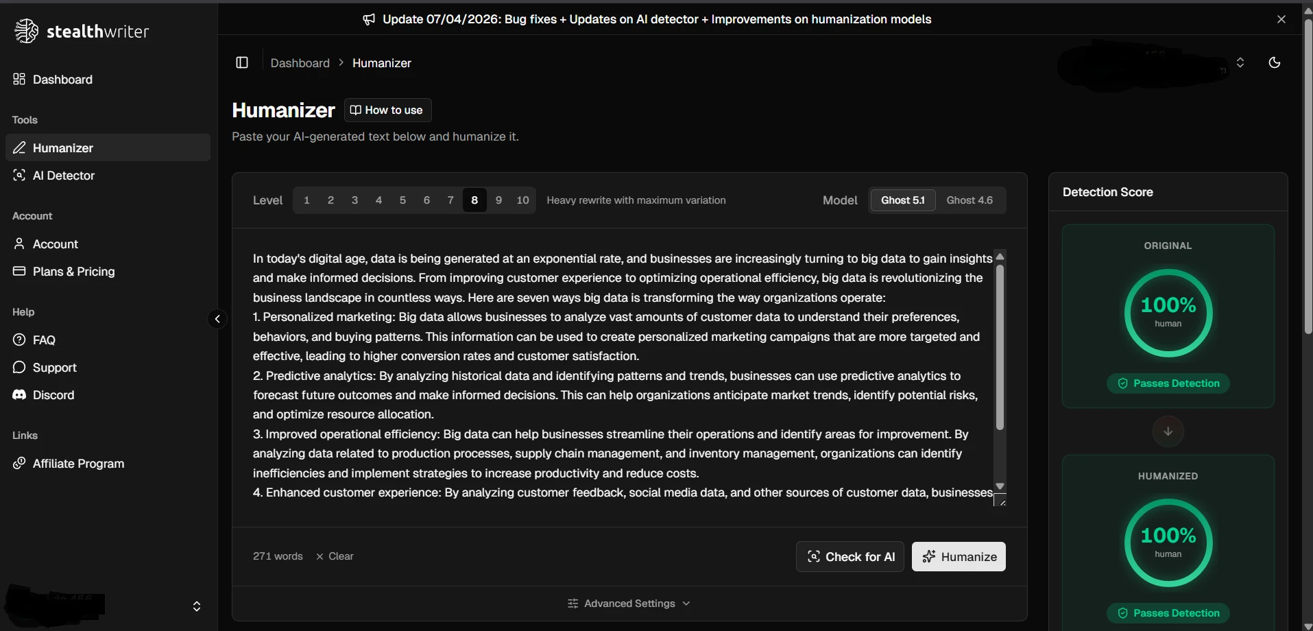Image resolution: width=1313 pixels, height=631 pixels.
Task: Click the stealthwriter logo
Action: 81,30
